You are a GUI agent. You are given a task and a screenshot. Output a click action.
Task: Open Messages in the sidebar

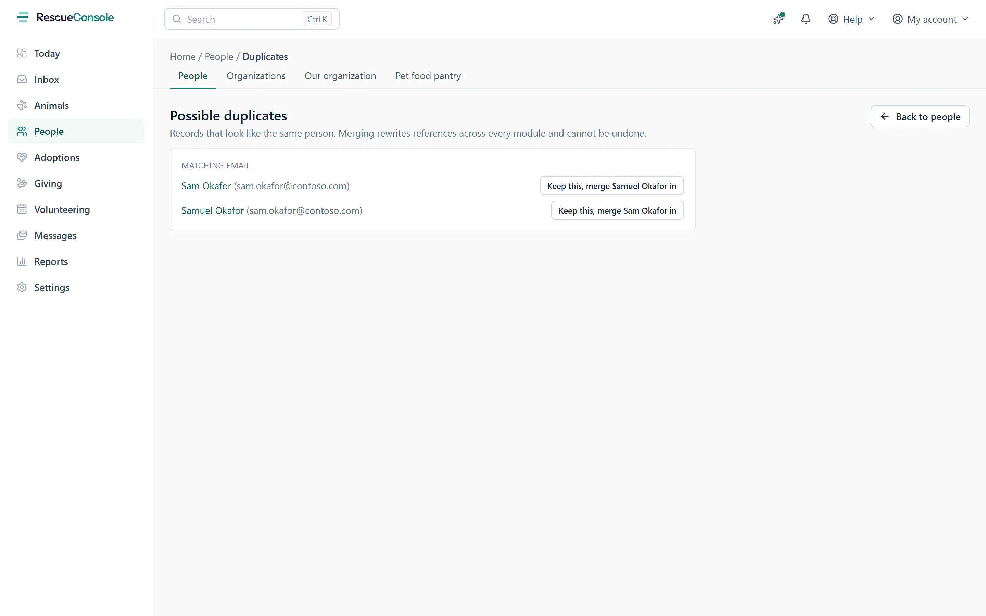pos(76,235)
